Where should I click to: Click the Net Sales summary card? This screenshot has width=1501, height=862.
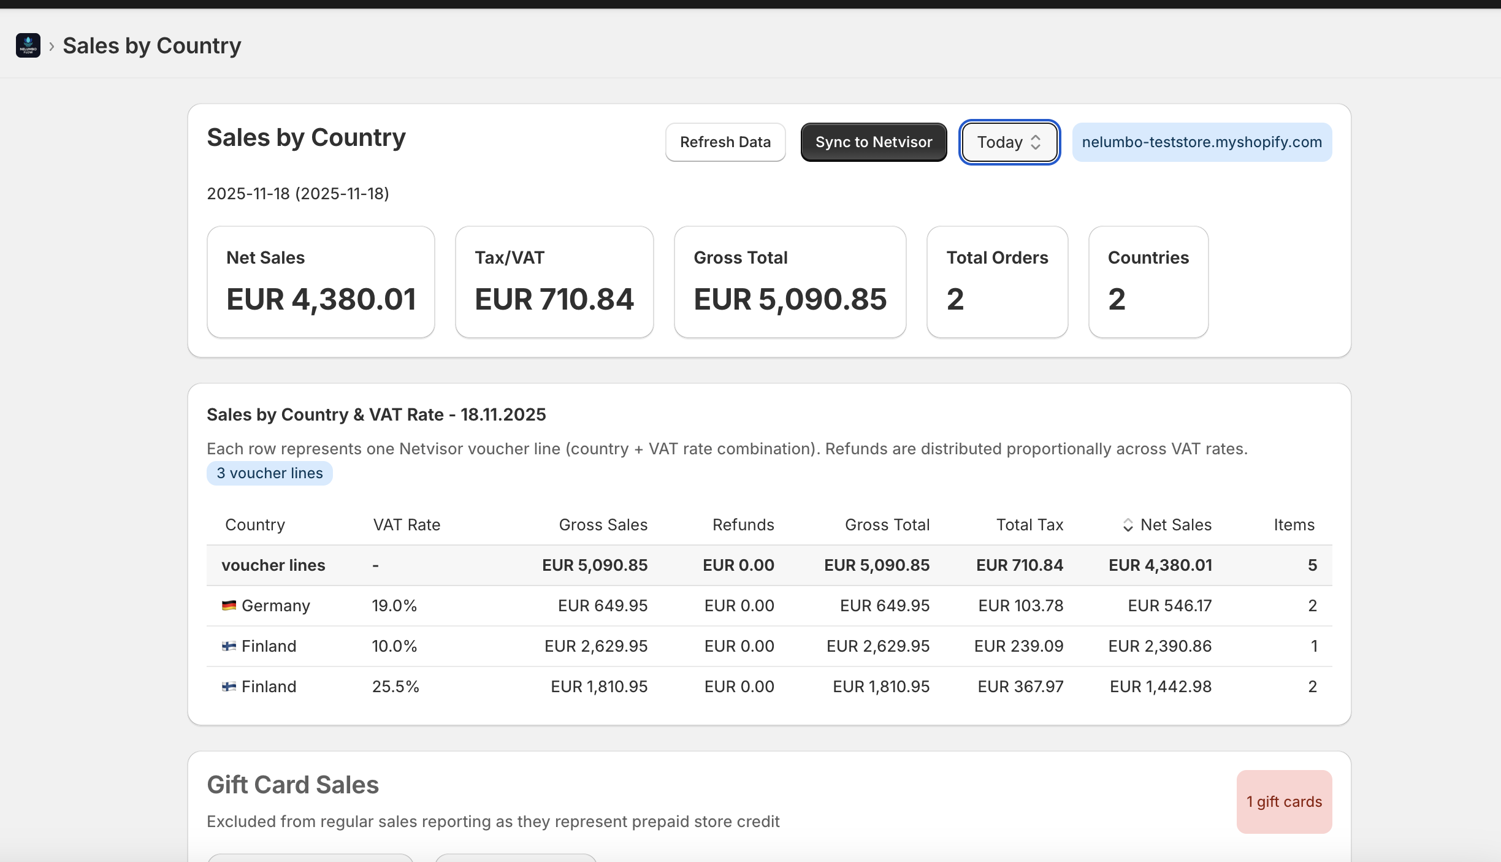coord(321,282)
